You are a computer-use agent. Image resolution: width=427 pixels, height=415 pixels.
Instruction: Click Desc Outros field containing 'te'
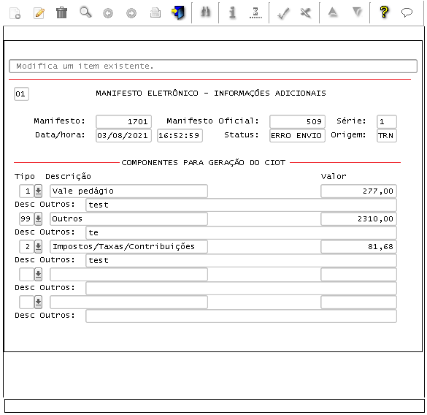[x=241, y=232]
